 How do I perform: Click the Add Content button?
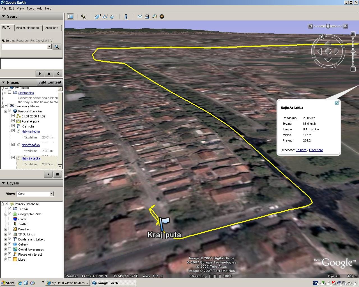point(50,82)
